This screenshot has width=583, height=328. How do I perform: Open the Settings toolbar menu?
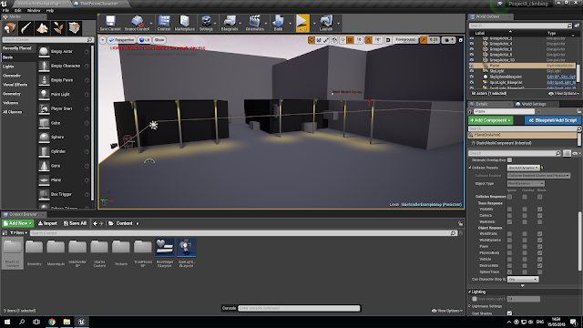206,23
